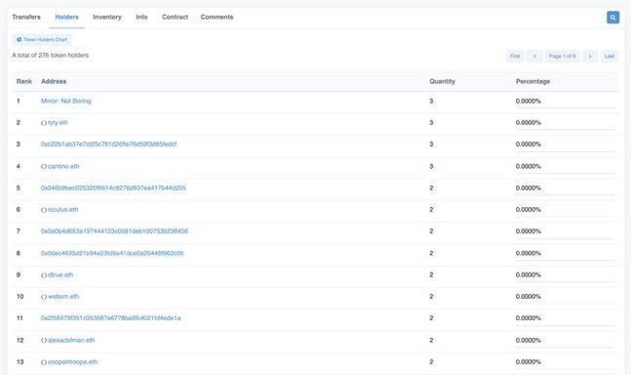Click rank 9 in the dtrue.eth row

19,274
